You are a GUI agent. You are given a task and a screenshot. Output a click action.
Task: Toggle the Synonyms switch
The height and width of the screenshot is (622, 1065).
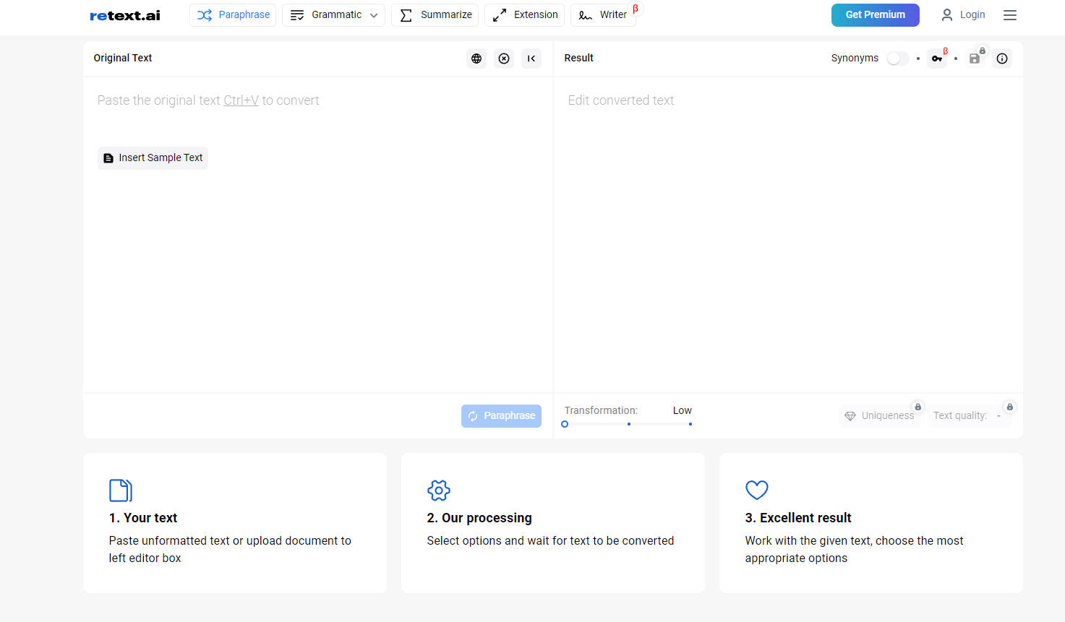pyautogui.click(x=898, y=59)
